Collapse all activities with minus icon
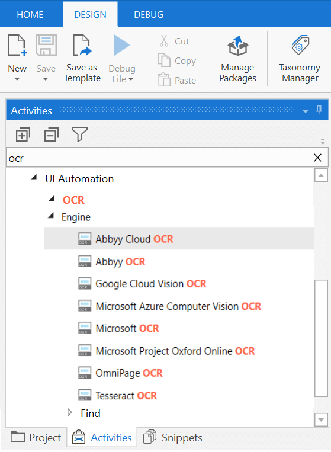The height and width of the screenshot is (452, 331). point(52,134)
